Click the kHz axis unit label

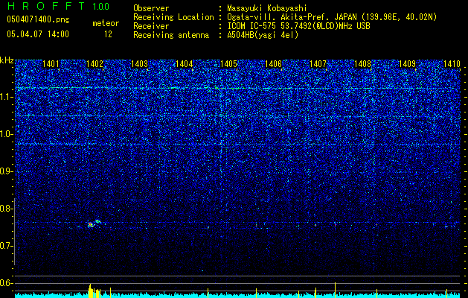(x=7, y=60)
